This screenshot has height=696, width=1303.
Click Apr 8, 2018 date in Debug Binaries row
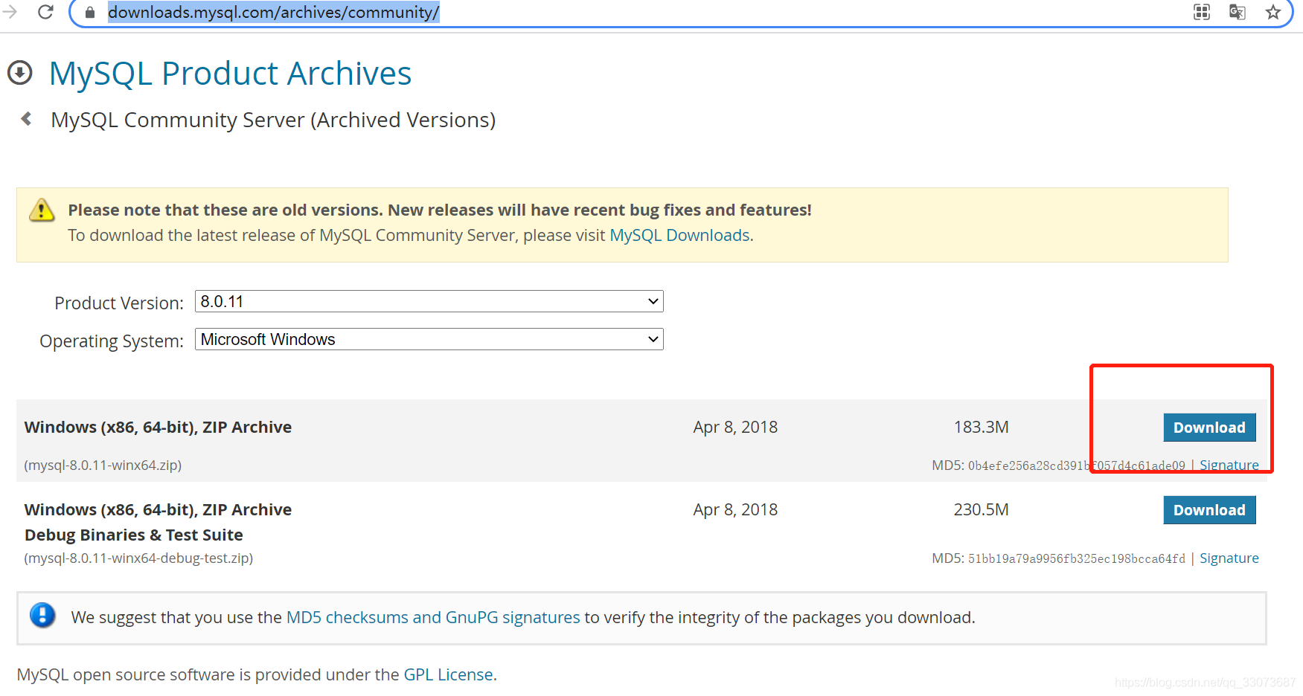click(735, 509)
